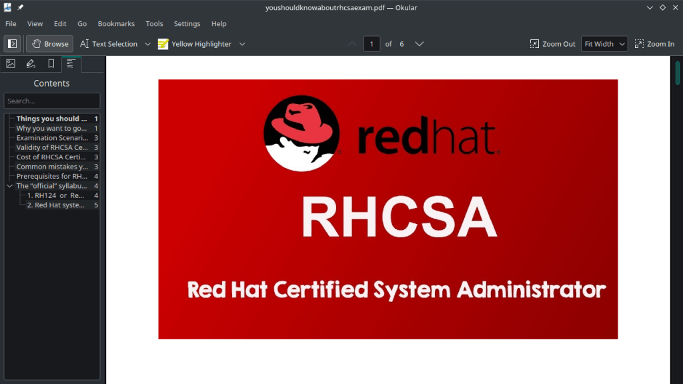This screenshot has height=384, width=683.
Task: Go to next page with down chevron
Action: (x=419, y=44)
